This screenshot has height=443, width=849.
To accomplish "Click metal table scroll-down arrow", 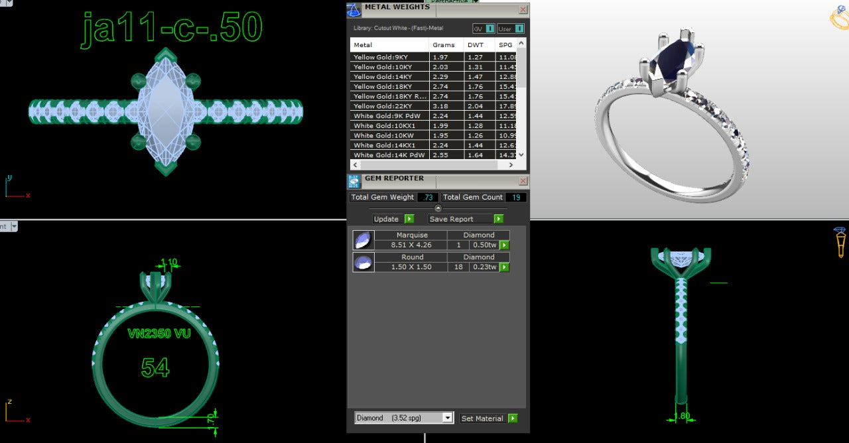I will [x=521, y=155].
